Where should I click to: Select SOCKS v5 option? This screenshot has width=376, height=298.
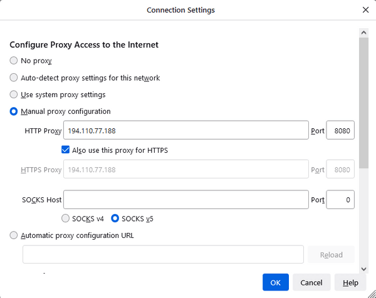coord(115,218)
